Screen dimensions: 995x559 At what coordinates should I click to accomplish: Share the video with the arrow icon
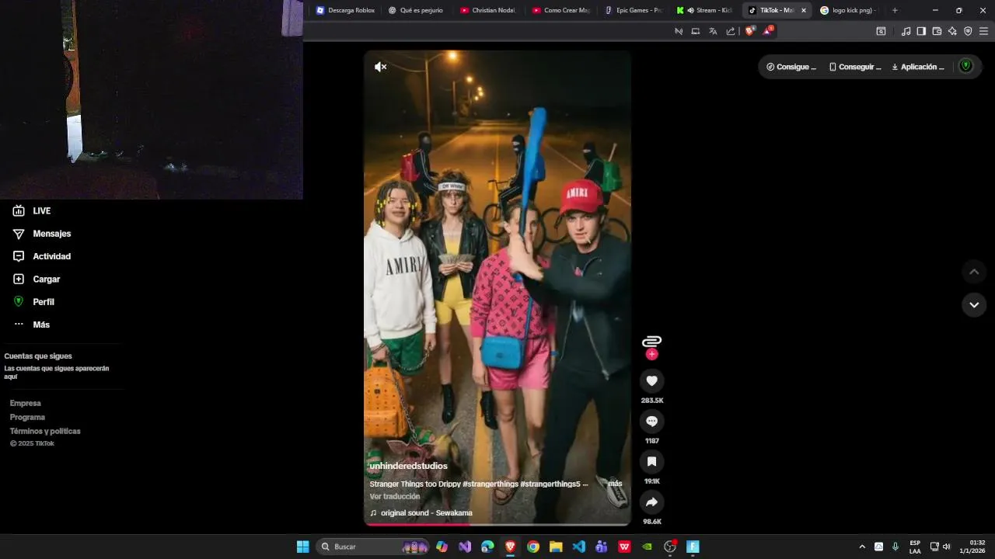click(651, 502)
